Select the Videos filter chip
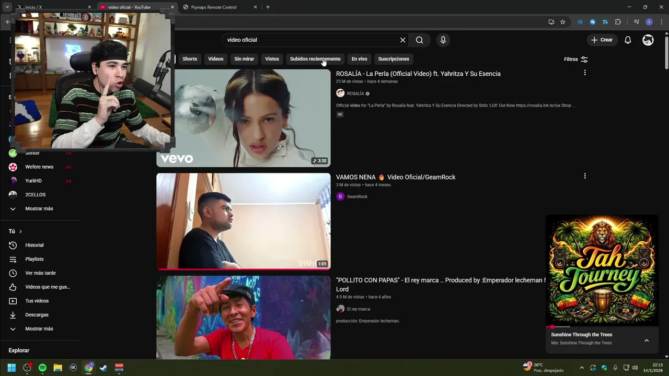This screenshot has width=669, height=376. (216, 59)
